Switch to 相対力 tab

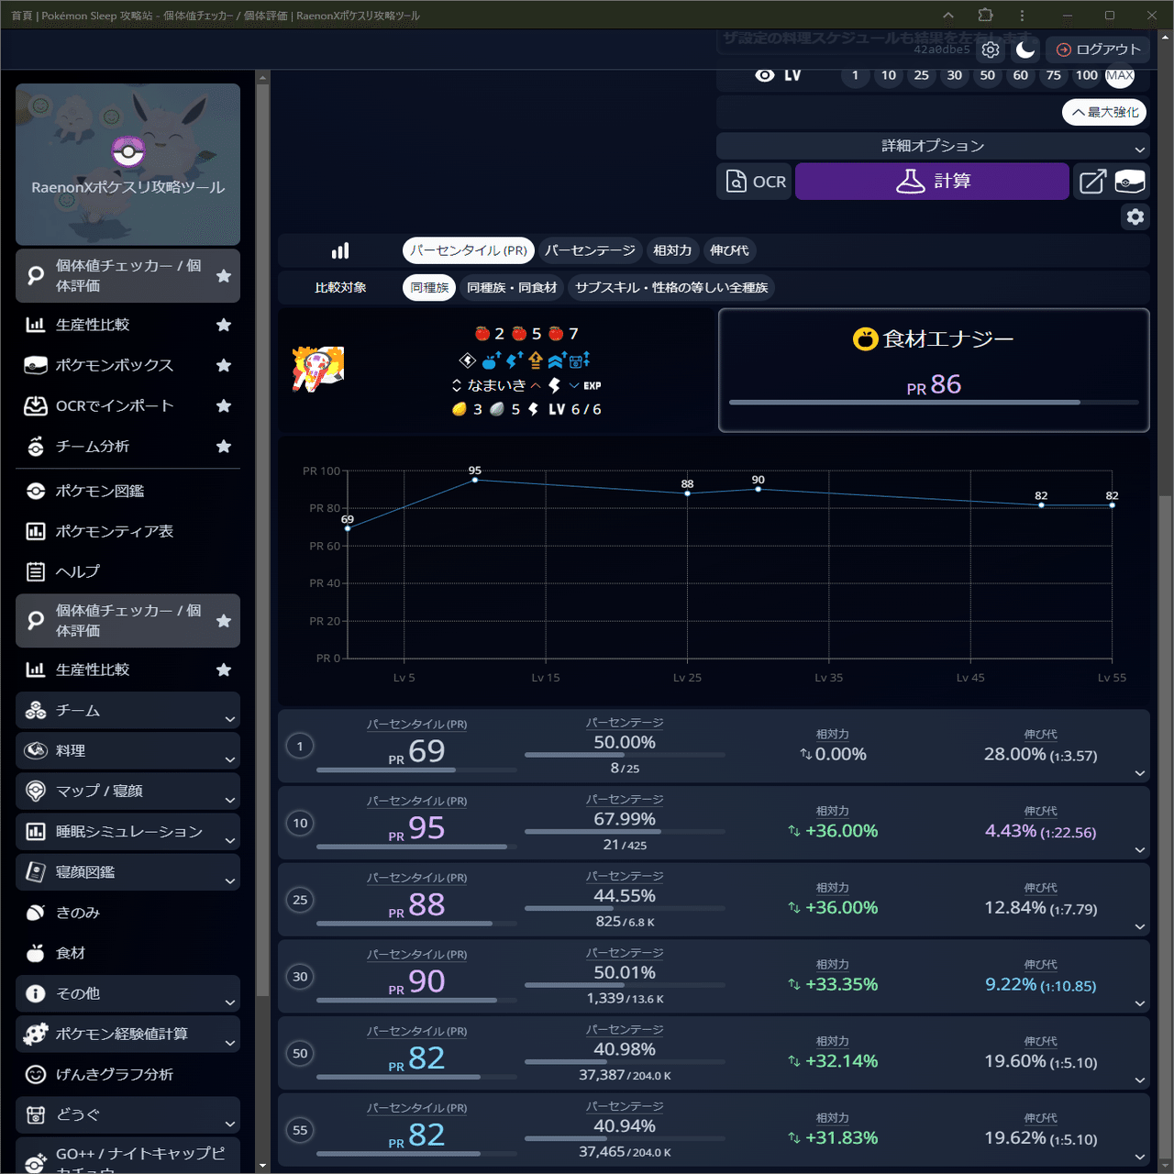coord(672,250)
